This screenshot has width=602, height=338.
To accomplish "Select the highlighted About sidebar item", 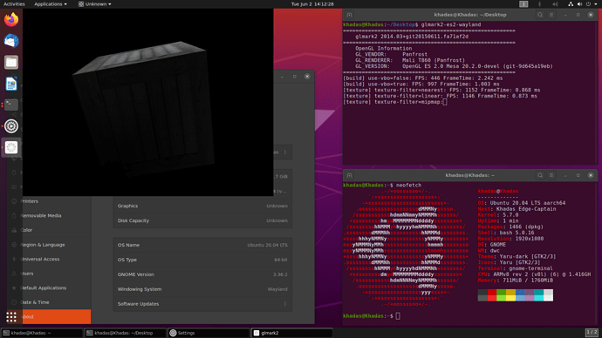I will 49,317.
